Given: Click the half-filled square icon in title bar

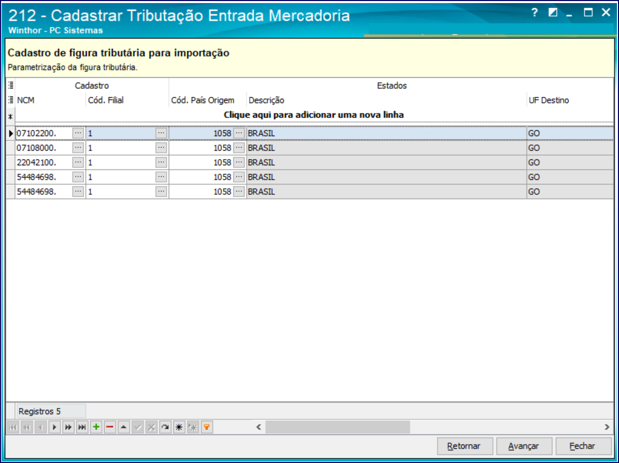Looking at the screenshot, I should pyautogui.click(x=552, y=13).
